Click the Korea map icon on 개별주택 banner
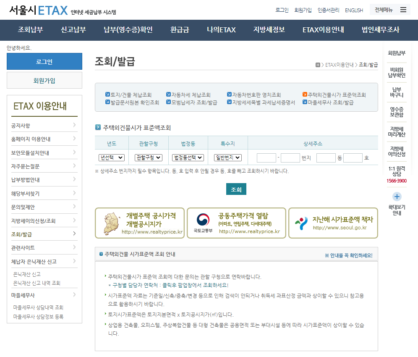418x357 pixels. (x=112, y=223)
